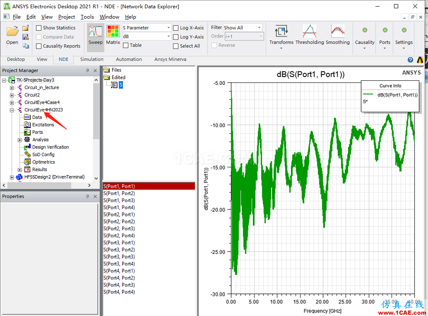Open the Ansys Minerva tab
The image size is (428, 316).
(x=171, y=59)
